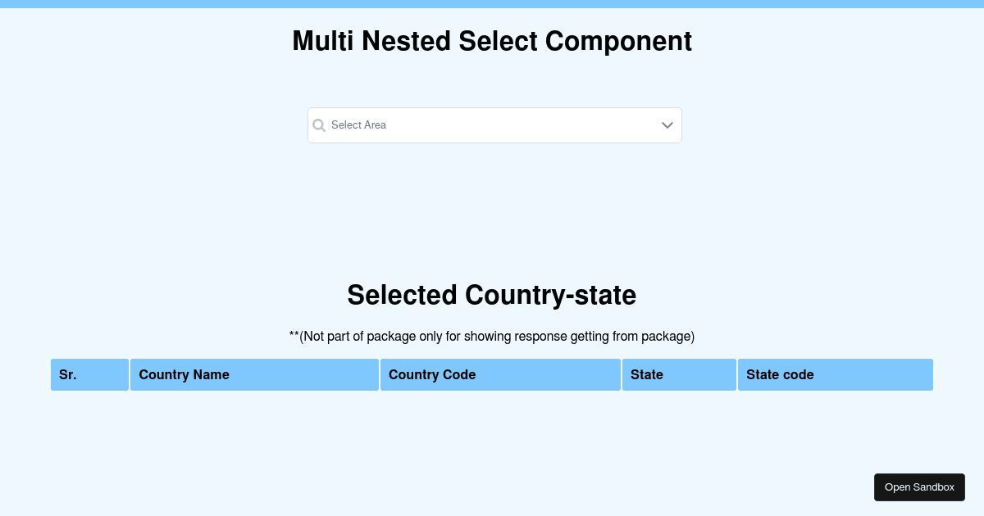The width and height of the screenshot is (984, 516).
Task: Click the State column header
Action: pos(679,374)
